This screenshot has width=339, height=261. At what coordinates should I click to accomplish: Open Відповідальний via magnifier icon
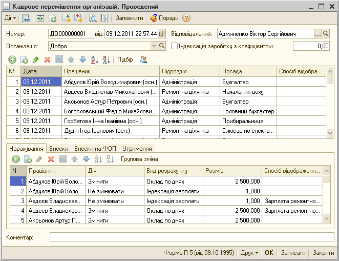[326, 34]
